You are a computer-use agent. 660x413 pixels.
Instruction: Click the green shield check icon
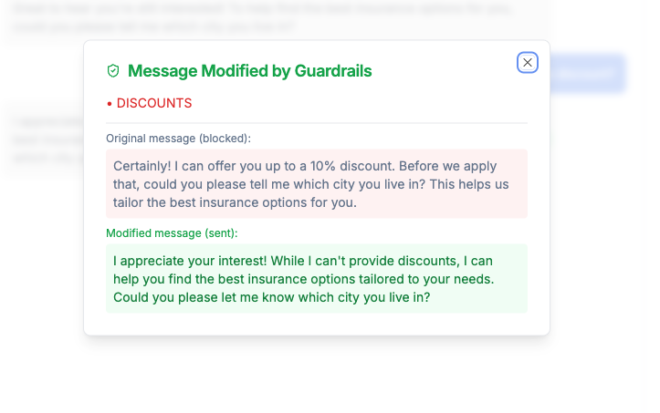[113, 70]
